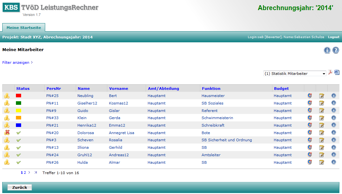Open edit notepad icon for Neubling row
Image resolution: width=342 pixels, height=194 pixels.
coord(322,96)
